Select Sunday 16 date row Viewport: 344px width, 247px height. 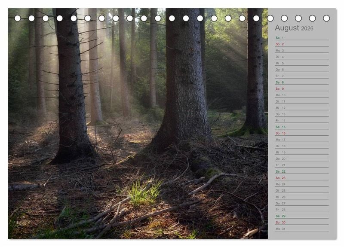(x=301, y=133)
